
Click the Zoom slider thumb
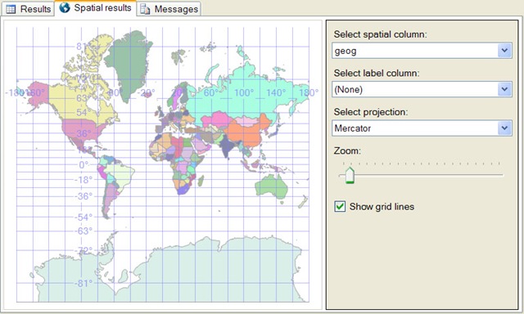click(350, 175)
